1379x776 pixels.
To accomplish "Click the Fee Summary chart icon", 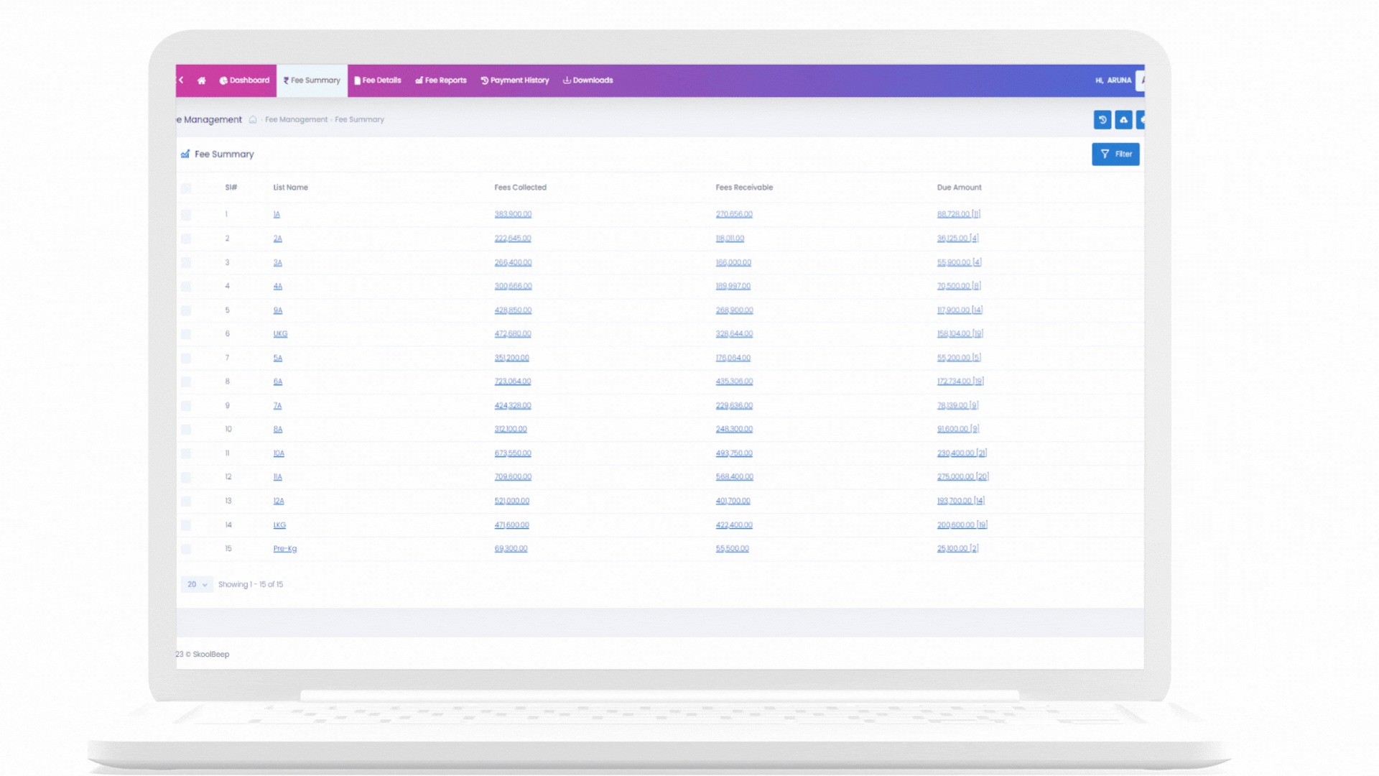I will click(x=185, y=154).
